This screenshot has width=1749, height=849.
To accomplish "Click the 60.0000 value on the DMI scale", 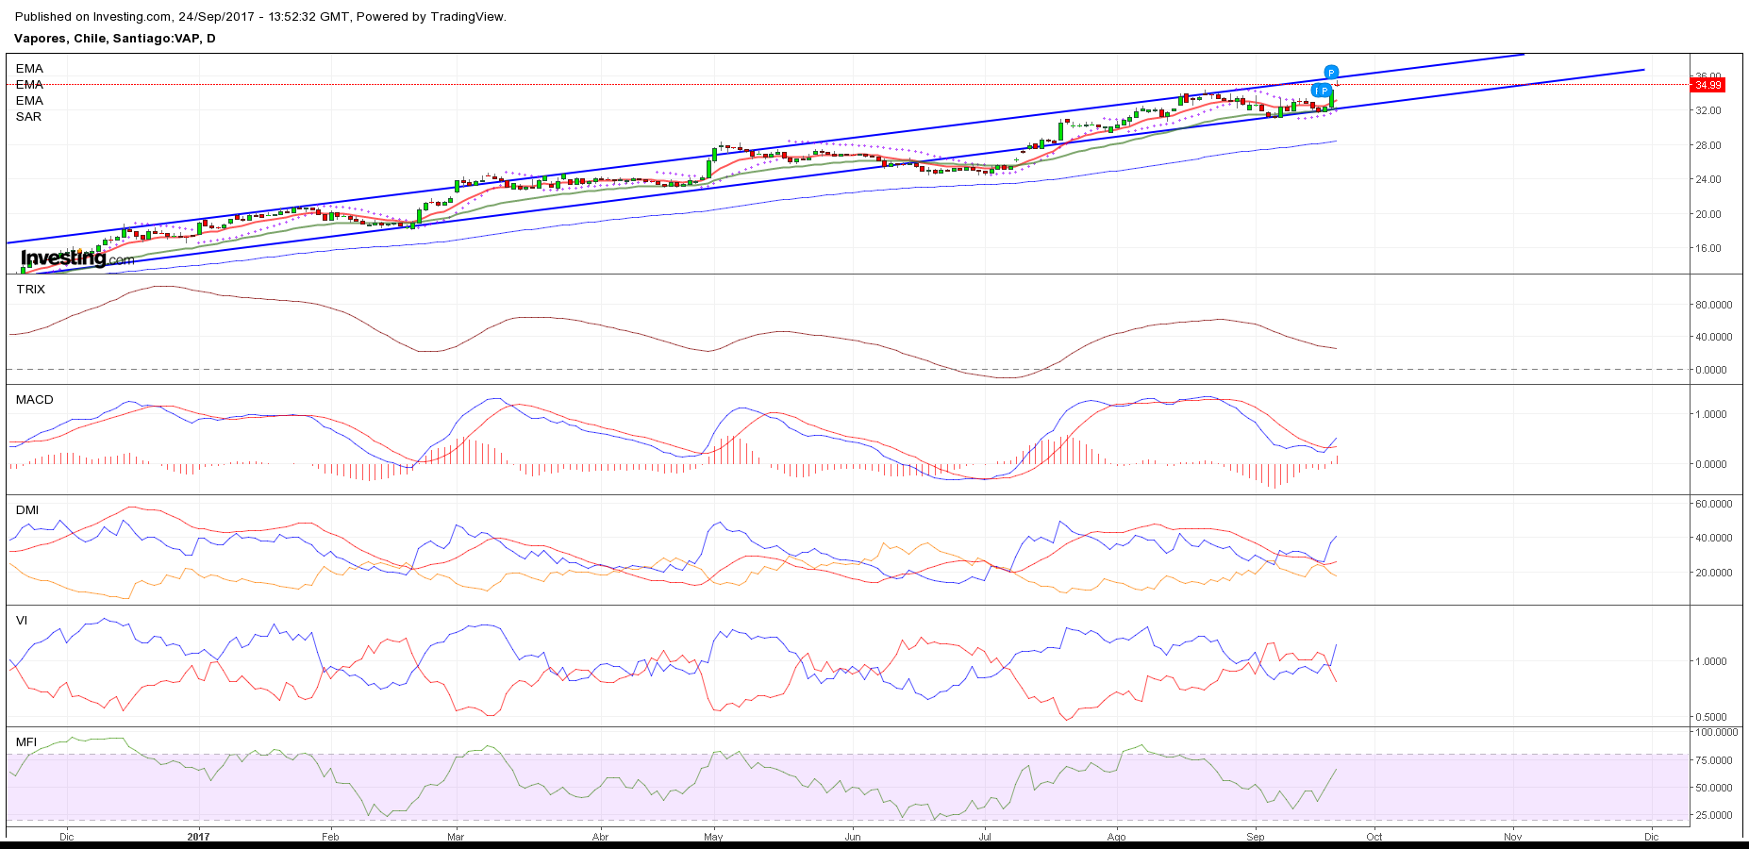I will click(1714, 504).
